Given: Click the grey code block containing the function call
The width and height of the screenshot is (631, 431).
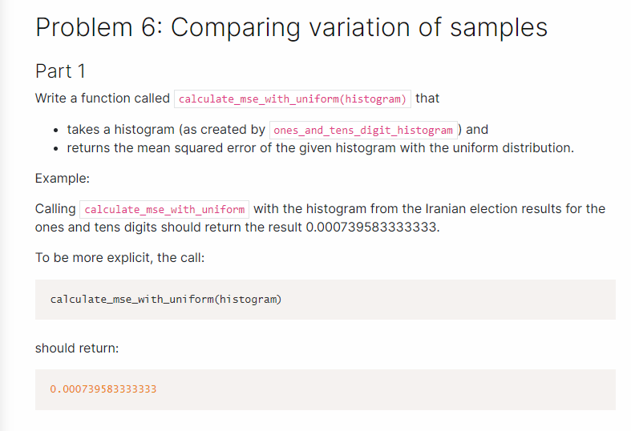Looking at the screenshot, I should point(325,300).
